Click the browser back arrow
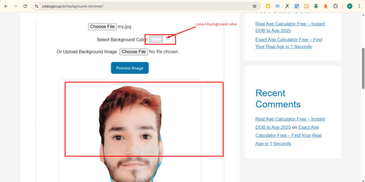Screen dimensions: 365x182 [6, 6]
